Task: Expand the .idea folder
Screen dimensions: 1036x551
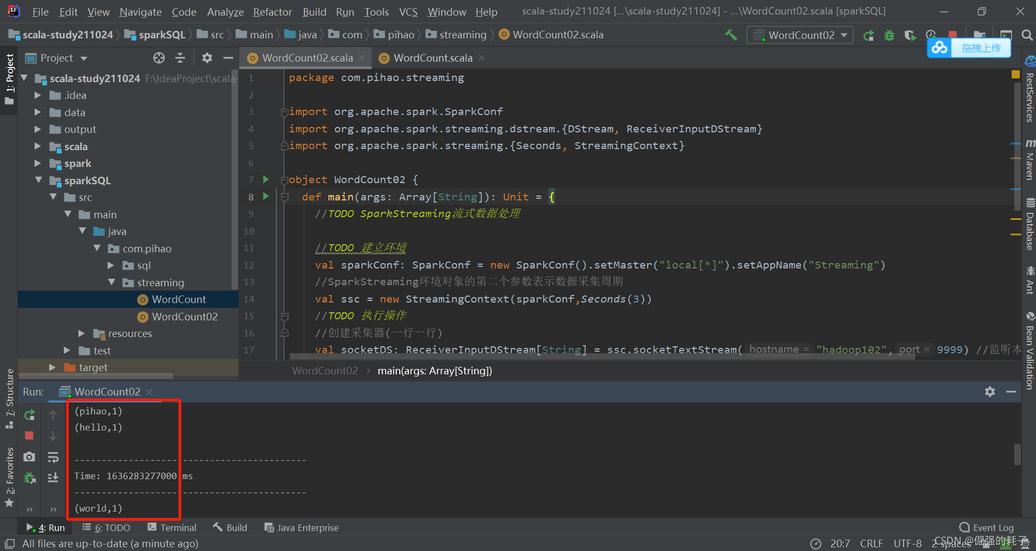Action: (x=38, y=95)
